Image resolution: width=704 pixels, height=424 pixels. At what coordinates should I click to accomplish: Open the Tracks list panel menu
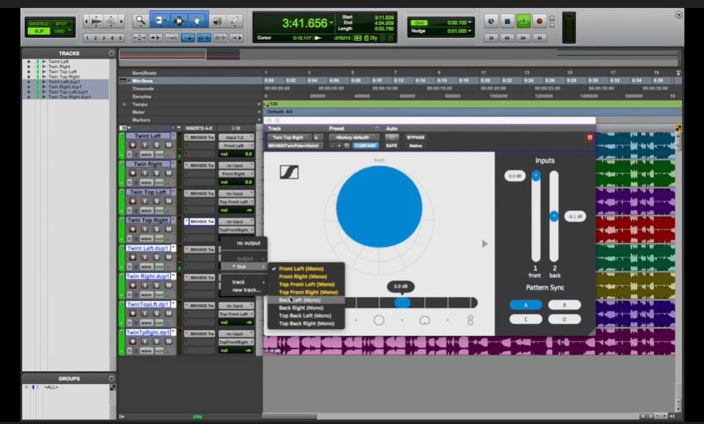click(111, 54)
